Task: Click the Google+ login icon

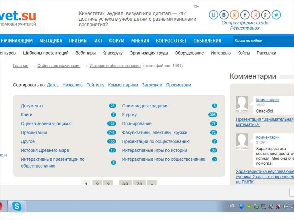Action: [x=266, y=15]
